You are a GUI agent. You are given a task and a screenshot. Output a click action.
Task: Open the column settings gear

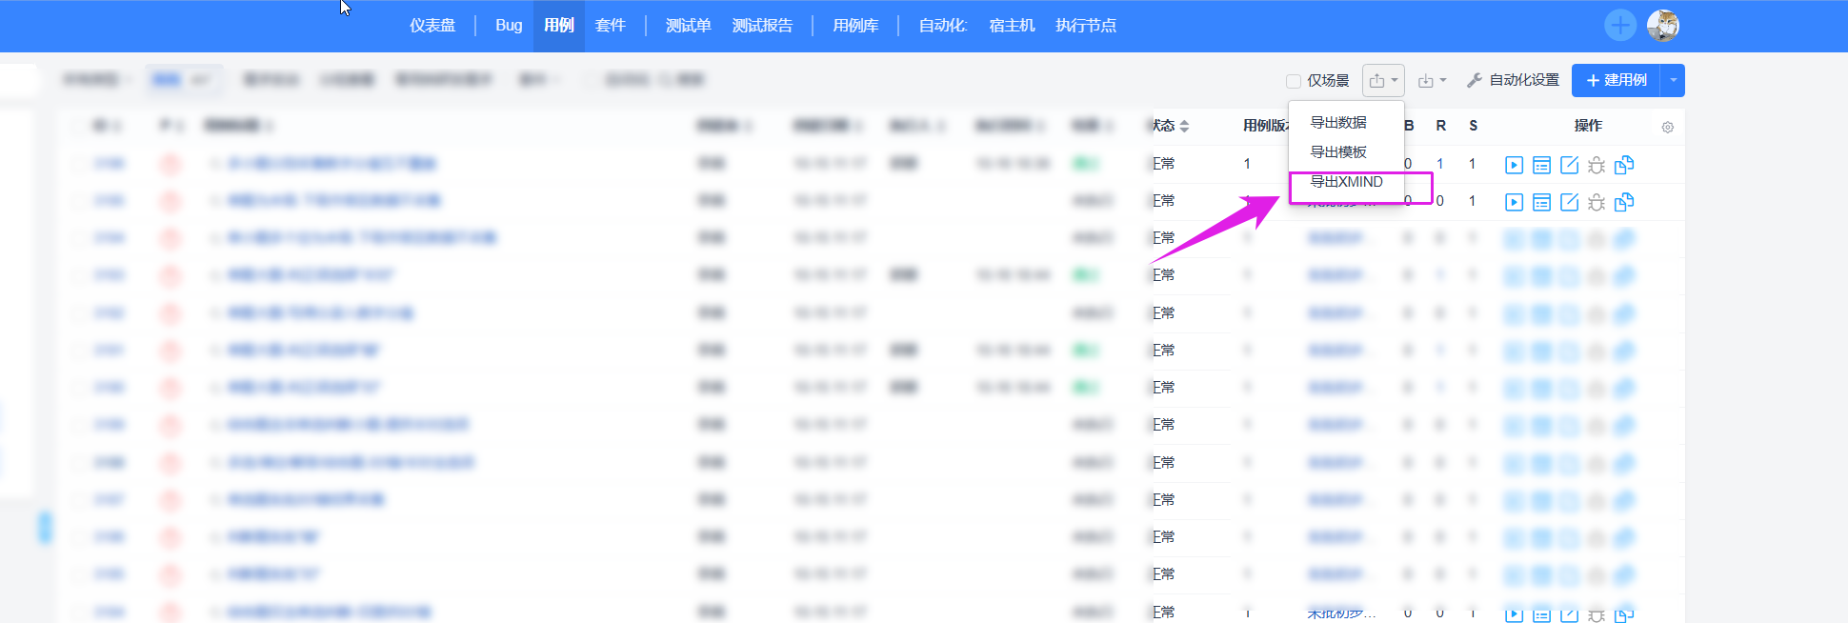[x=1667, y=127]
